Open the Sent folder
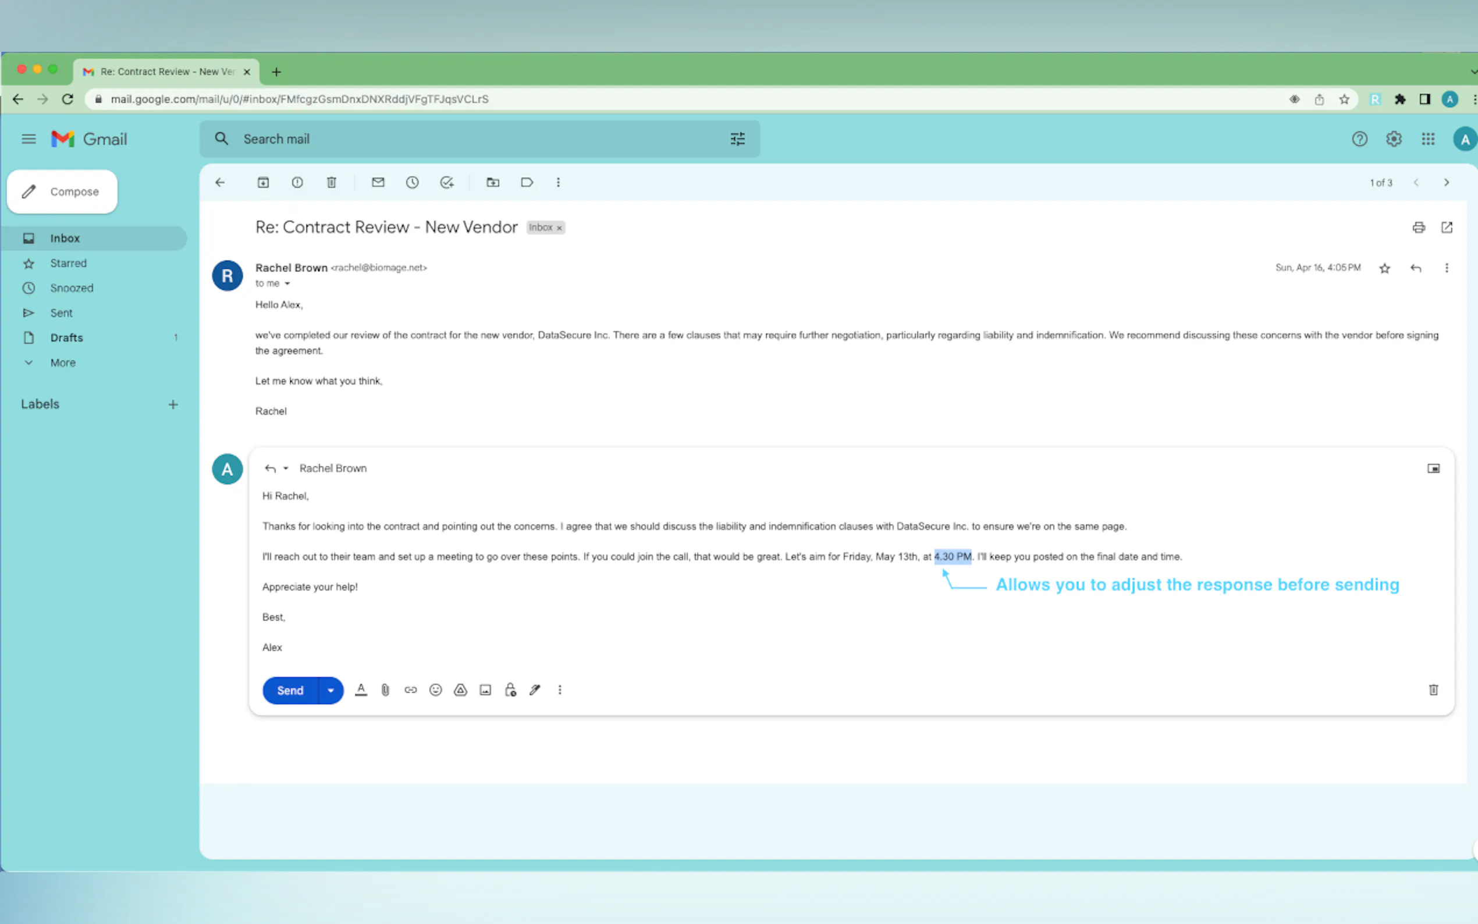The height and width of the screenshot is (924, 1478). click(x=61, y=313)
